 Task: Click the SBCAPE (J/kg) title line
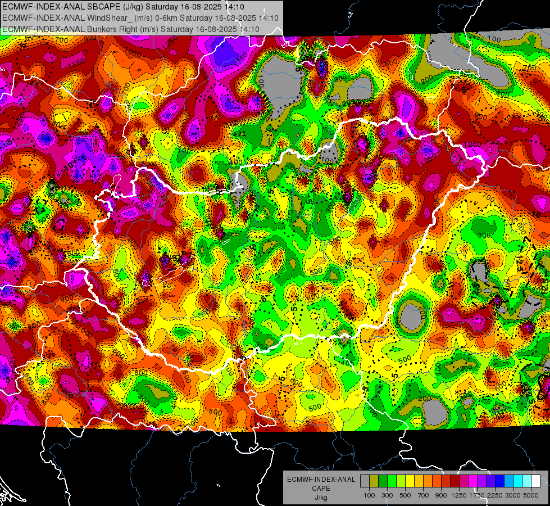tap(123, 7)
